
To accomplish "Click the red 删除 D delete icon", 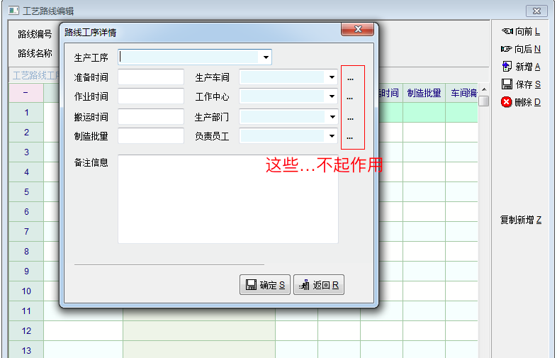I will coord(507,102).
